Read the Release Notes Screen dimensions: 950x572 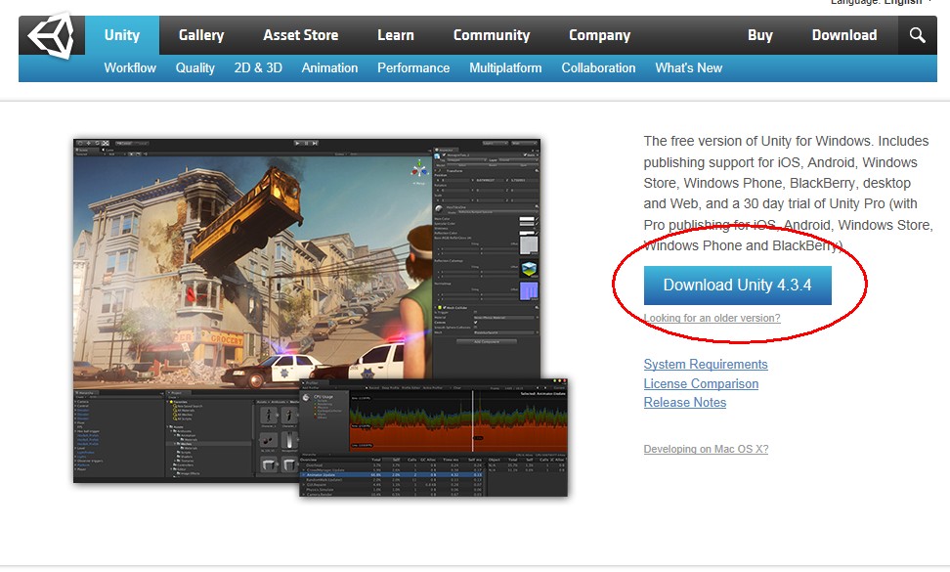(684, 403)
